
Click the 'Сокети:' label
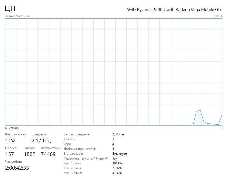(x=69, y=139)
